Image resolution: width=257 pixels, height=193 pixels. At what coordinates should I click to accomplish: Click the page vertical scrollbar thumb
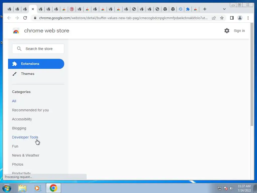252,74
